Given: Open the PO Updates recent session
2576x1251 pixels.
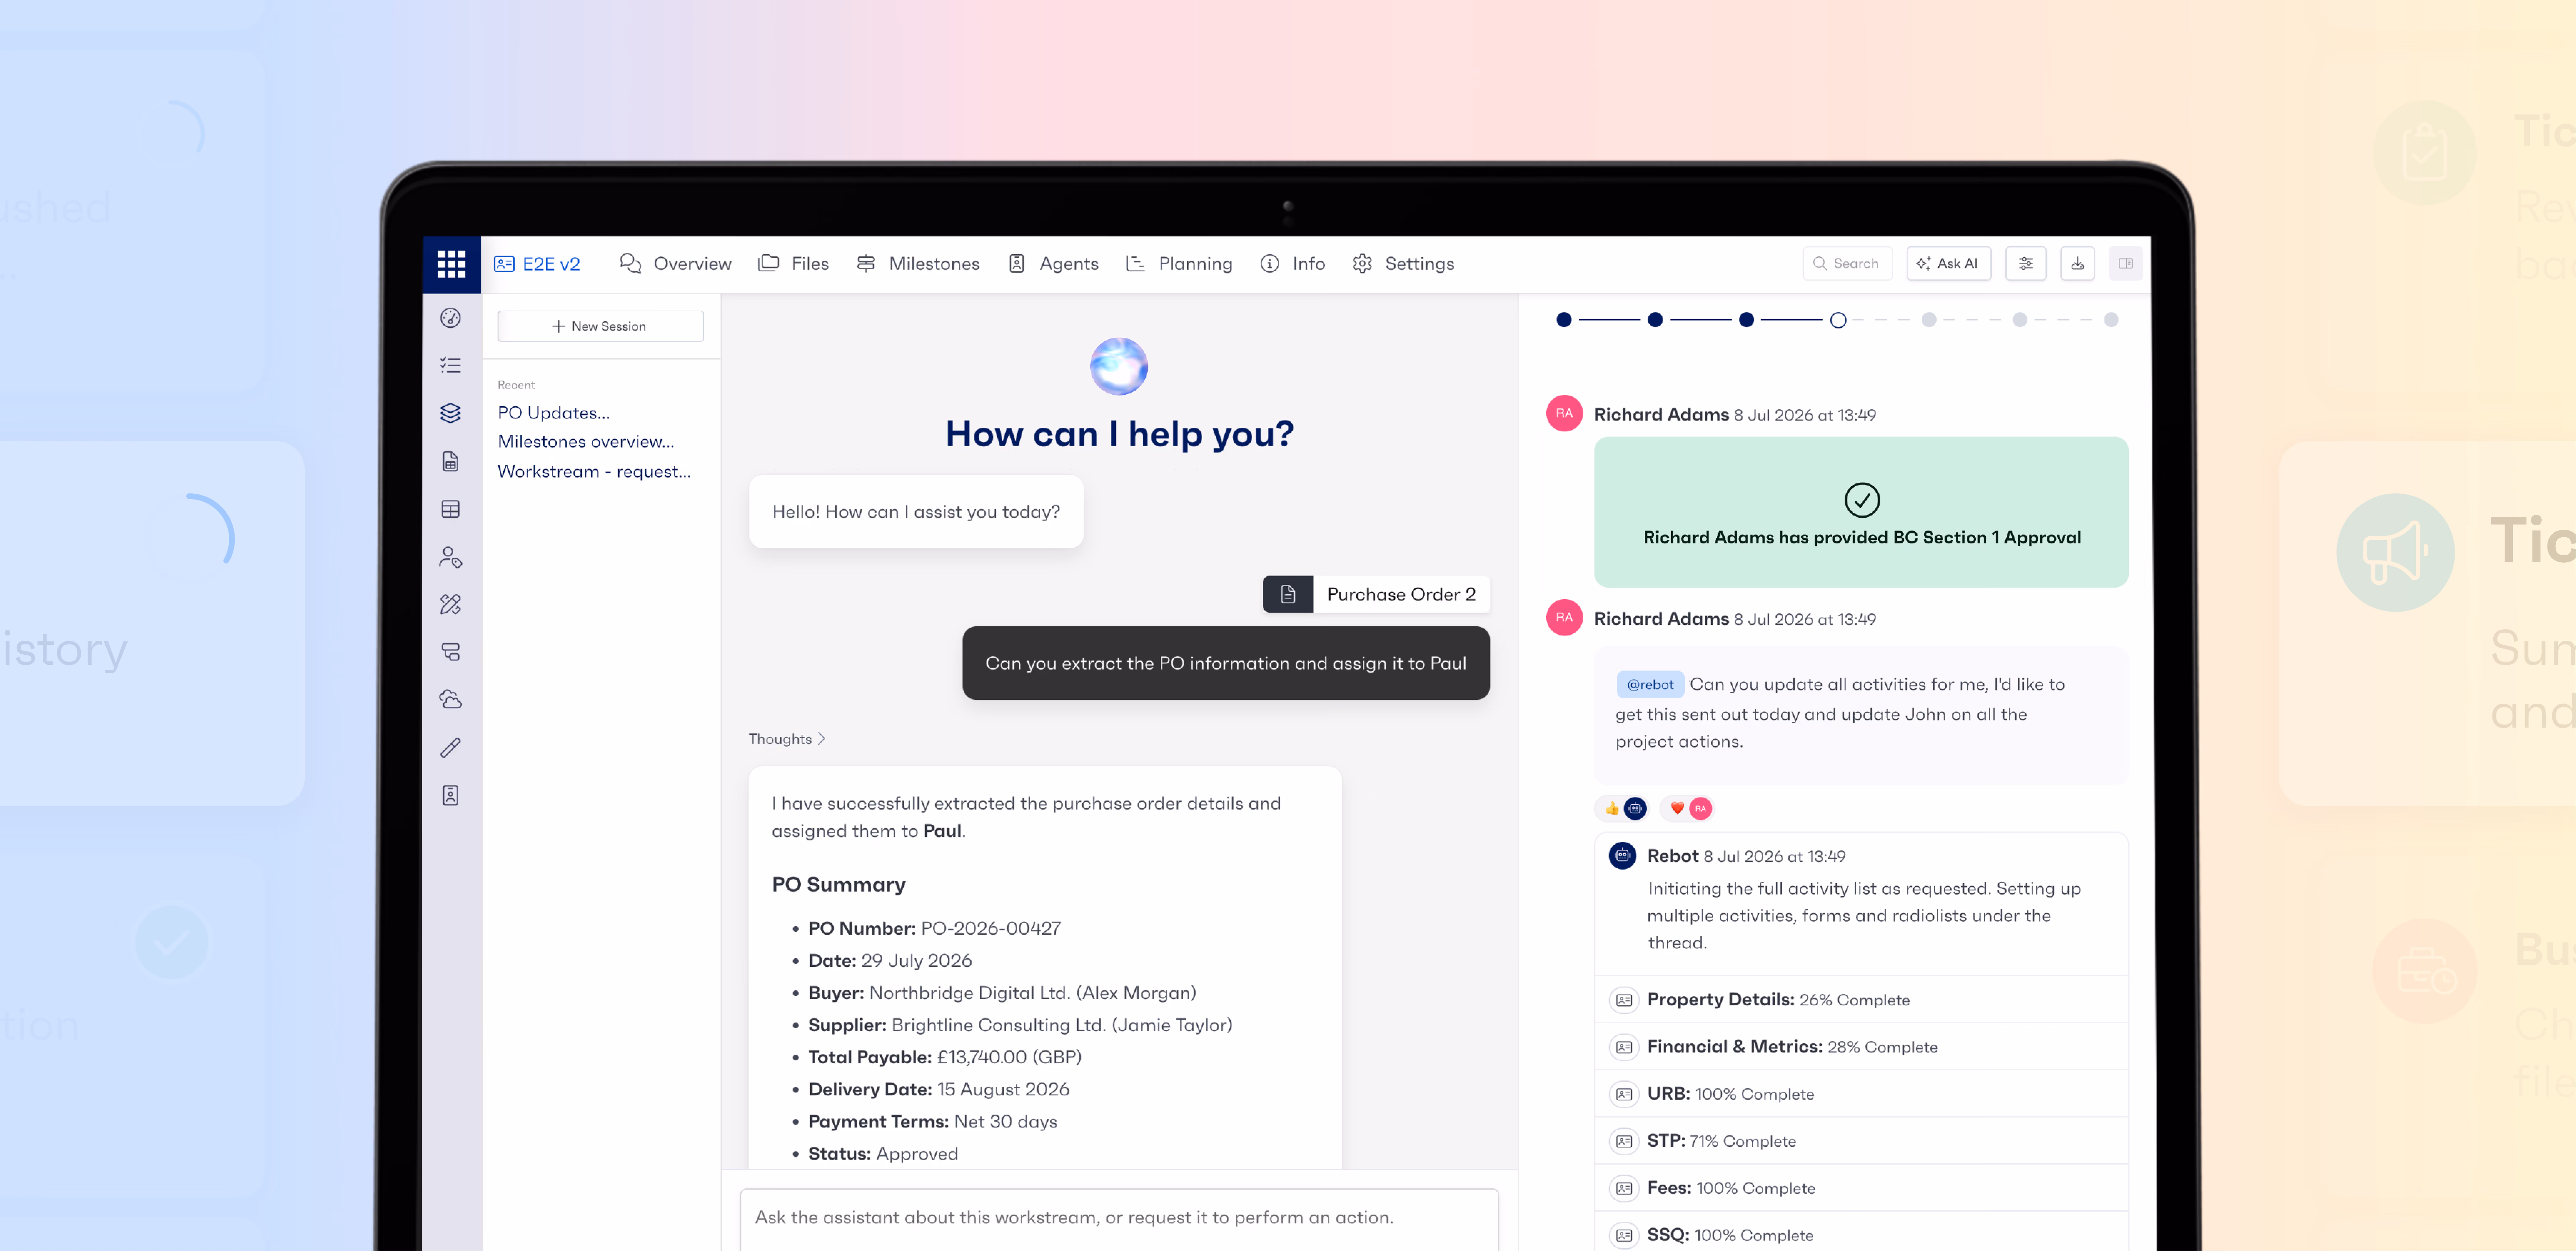Looking at the screenshot, I should [x=554, y=413].
